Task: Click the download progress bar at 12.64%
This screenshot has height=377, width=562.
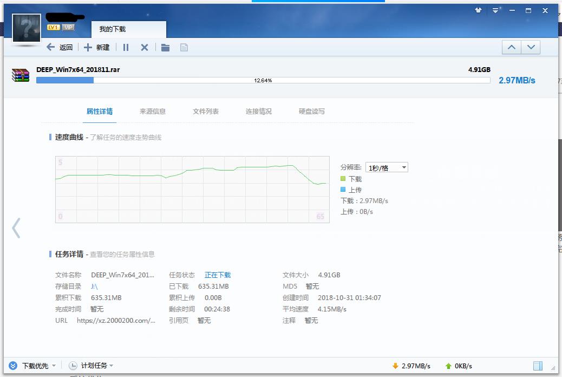Action: click(263, 80)
